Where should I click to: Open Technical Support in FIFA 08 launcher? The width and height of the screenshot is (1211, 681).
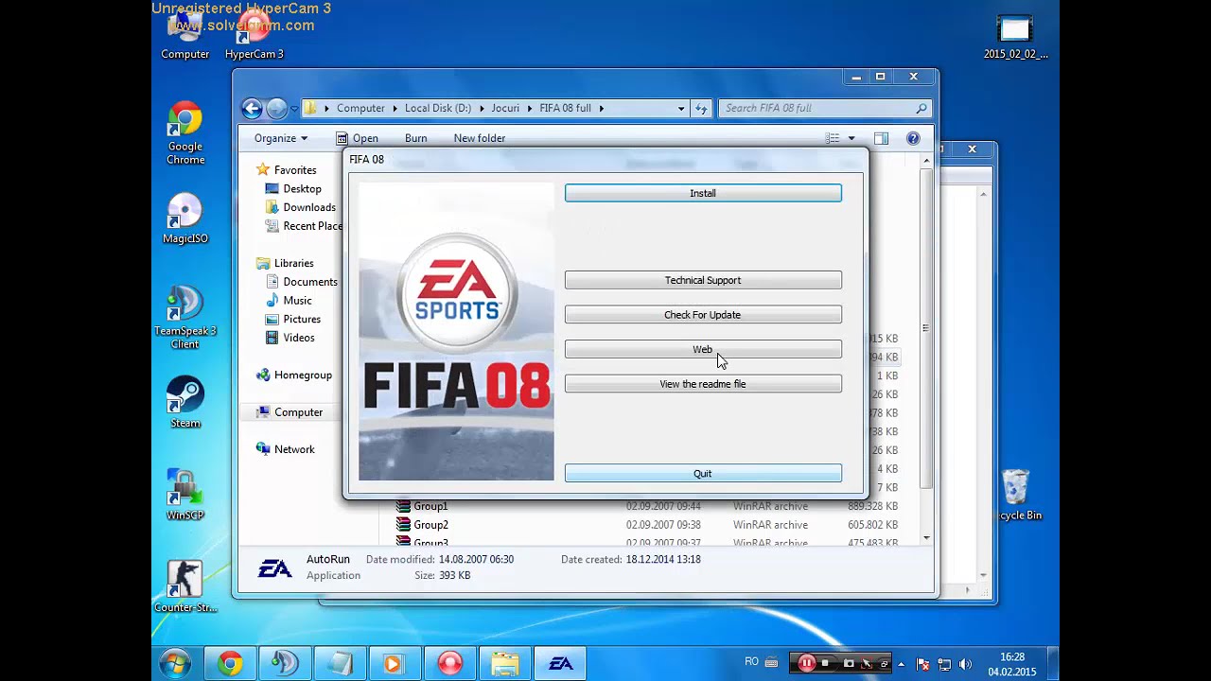coord(702,280)
